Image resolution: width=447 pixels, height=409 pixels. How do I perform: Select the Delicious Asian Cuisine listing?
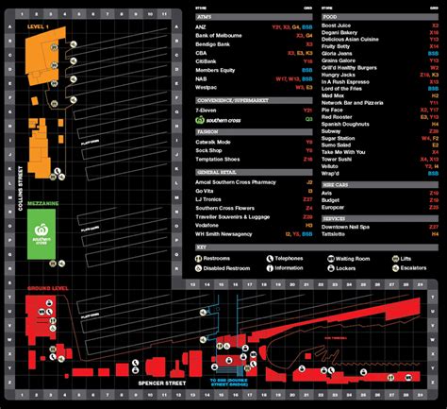[x=380, y=40]
